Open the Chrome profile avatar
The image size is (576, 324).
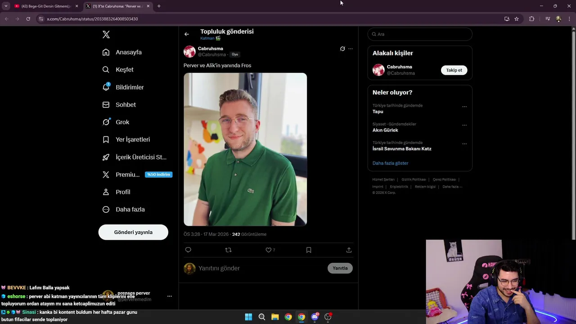(558, 19)
